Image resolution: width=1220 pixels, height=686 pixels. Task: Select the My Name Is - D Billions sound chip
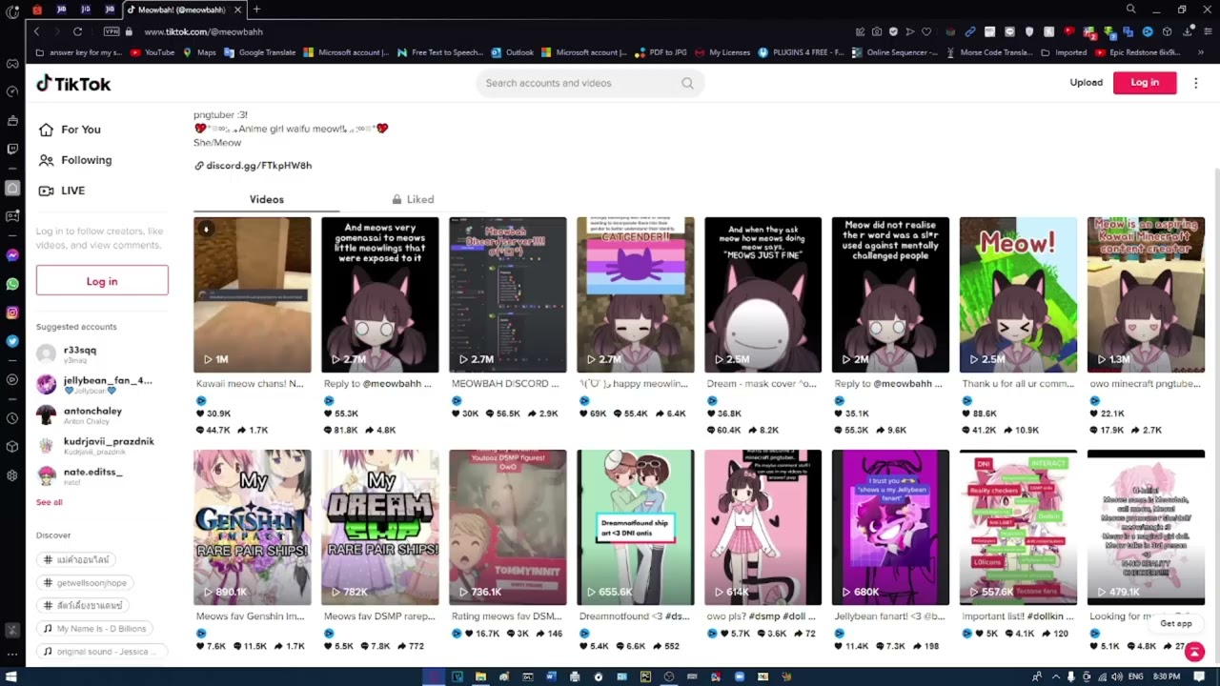pos(93,629)
